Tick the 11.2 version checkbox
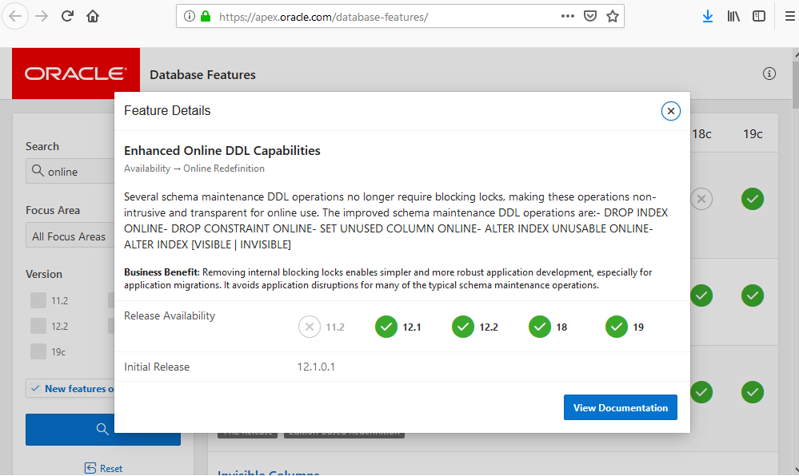This screenshot has width=799, height=476. click(x=38, y=300)
